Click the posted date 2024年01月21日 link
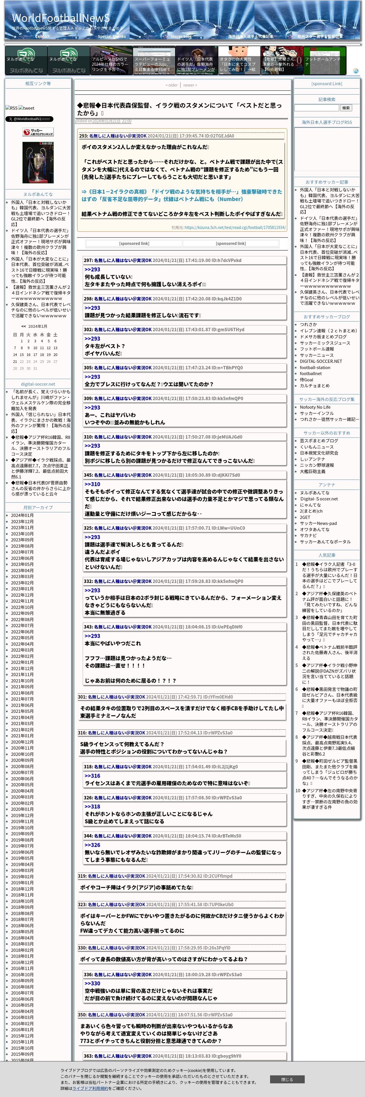 click(x=112, y=121)
